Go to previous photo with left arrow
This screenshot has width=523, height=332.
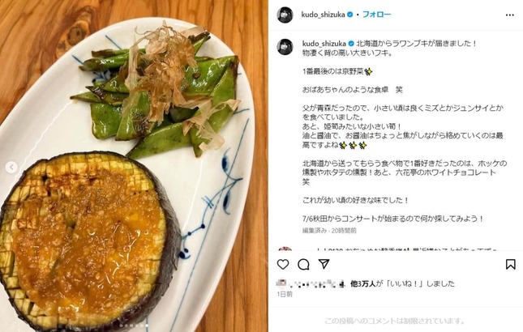point(11,167)
